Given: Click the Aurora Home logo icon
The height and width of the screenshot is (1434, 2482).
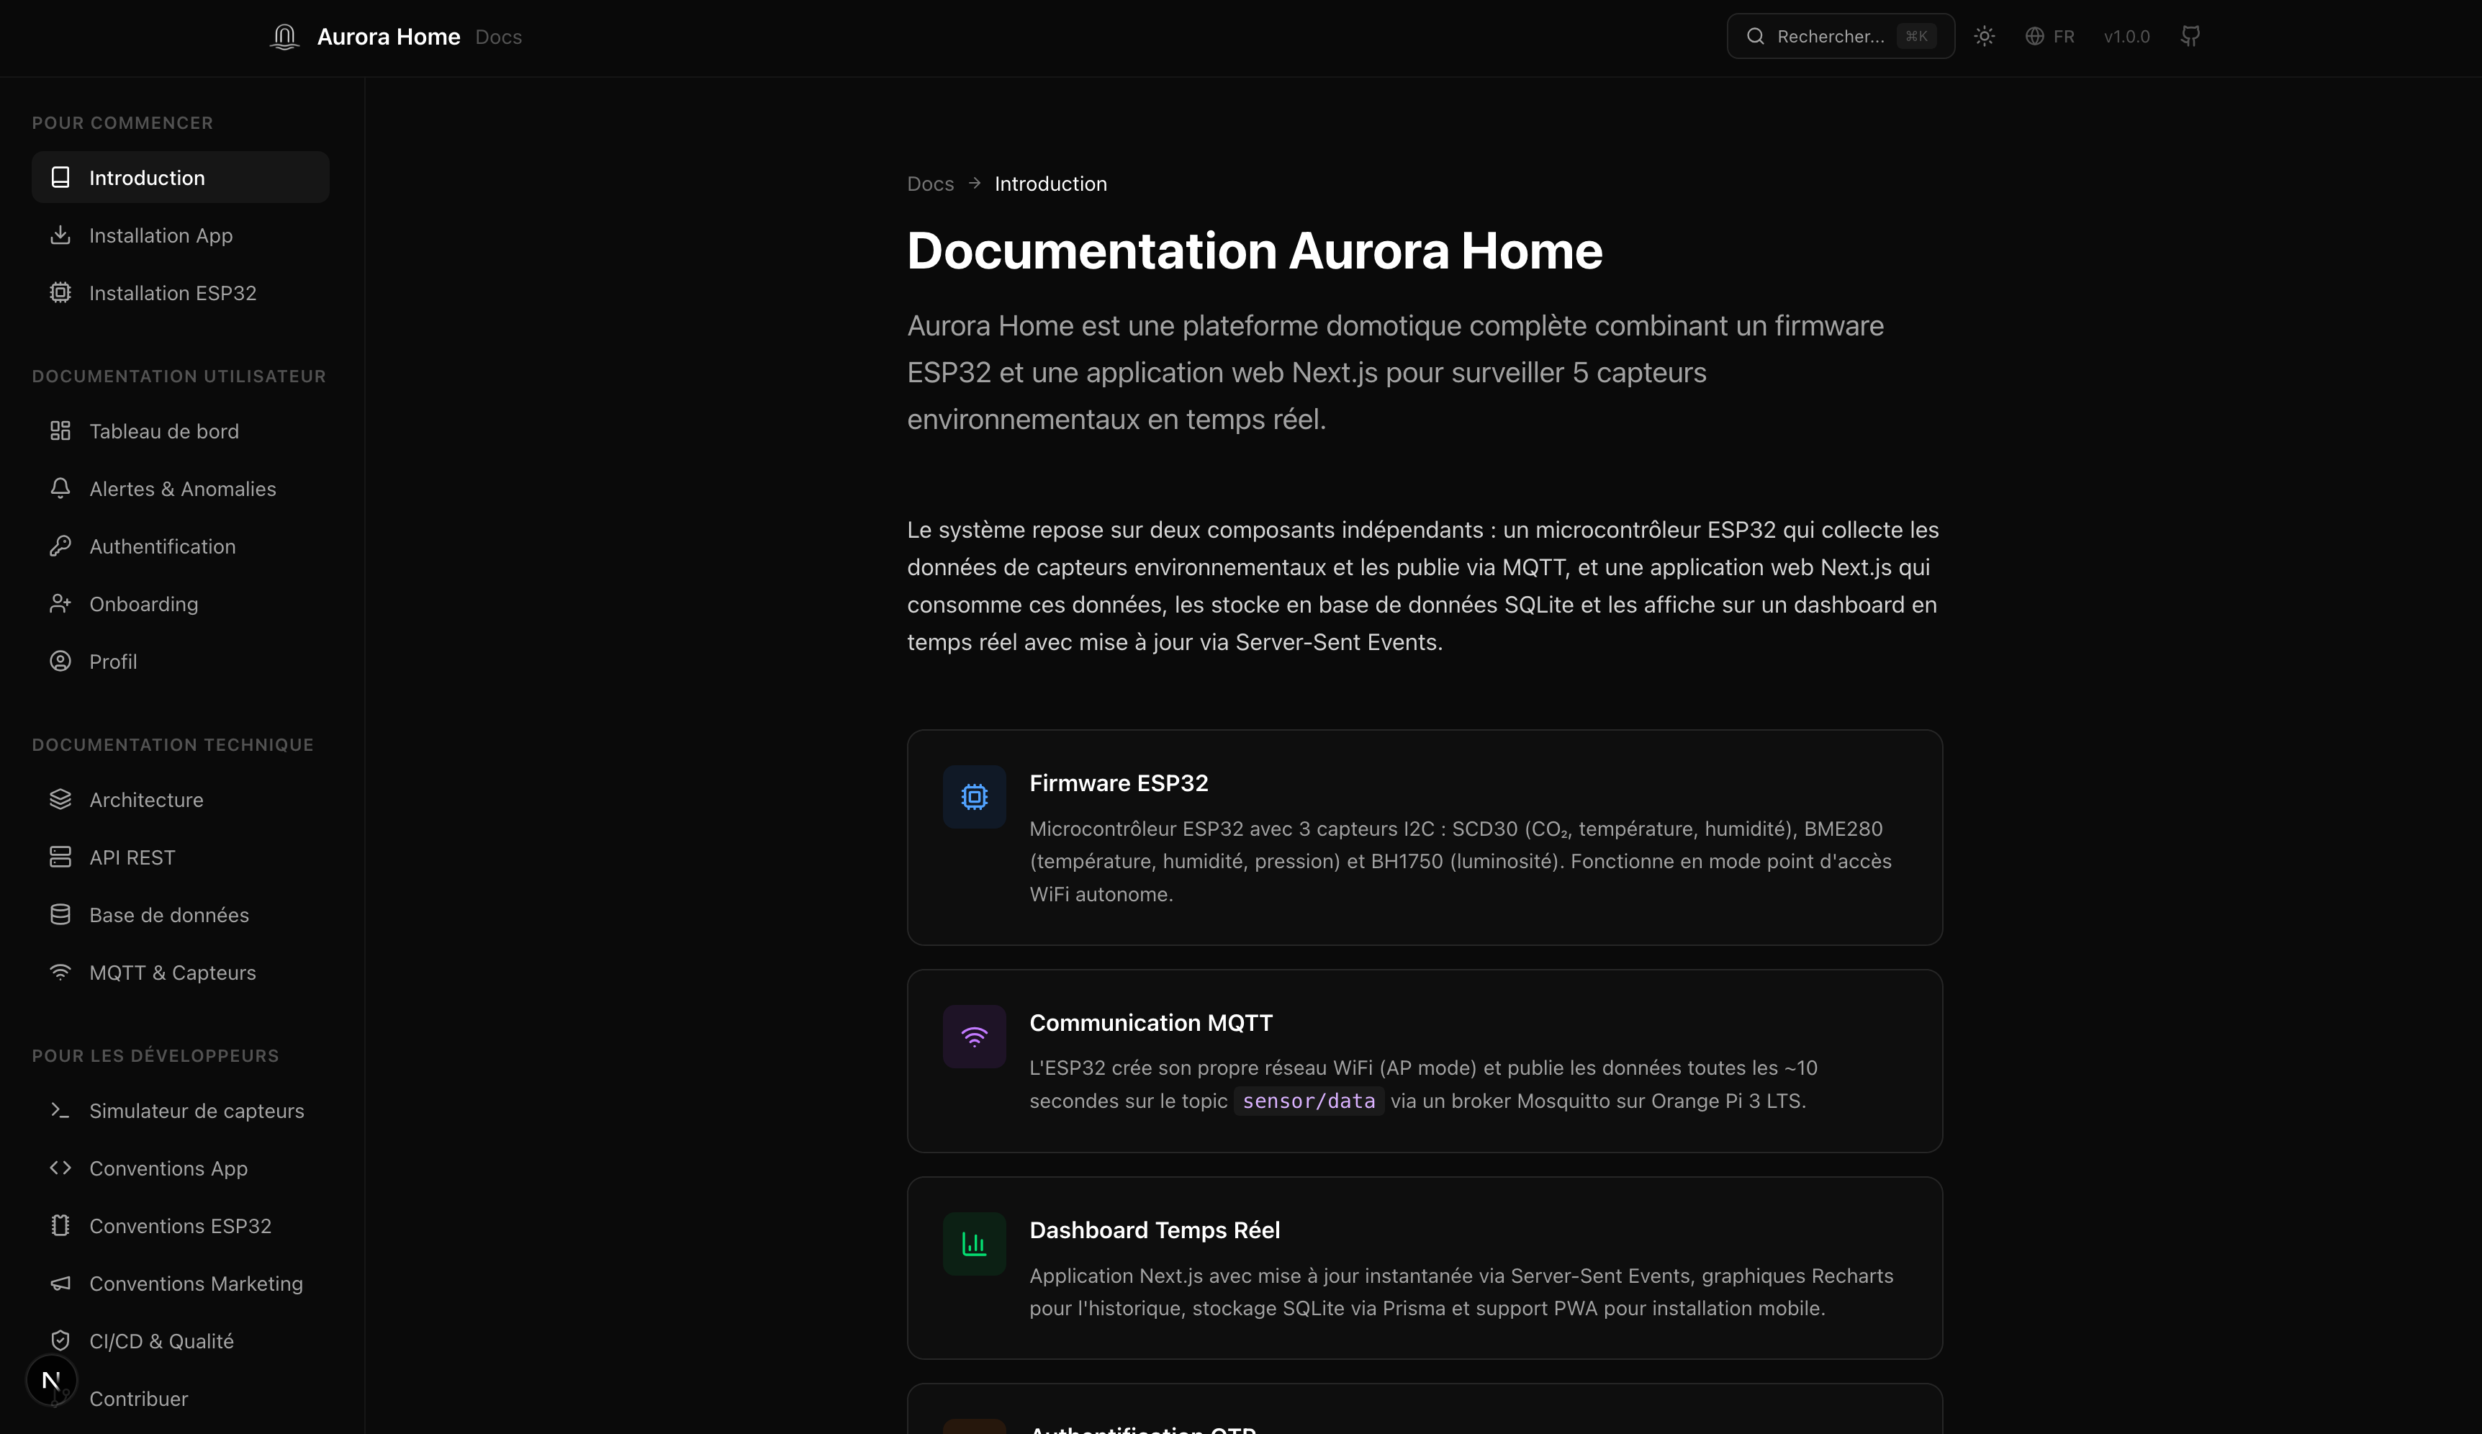Looking at the screenshot, I should coord(284,37).
